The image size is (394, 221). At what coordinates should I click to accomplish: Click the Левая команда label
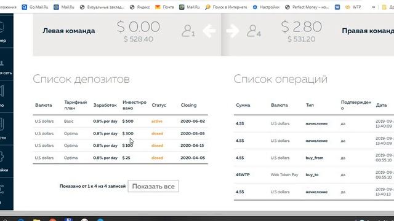pos(68,31)
